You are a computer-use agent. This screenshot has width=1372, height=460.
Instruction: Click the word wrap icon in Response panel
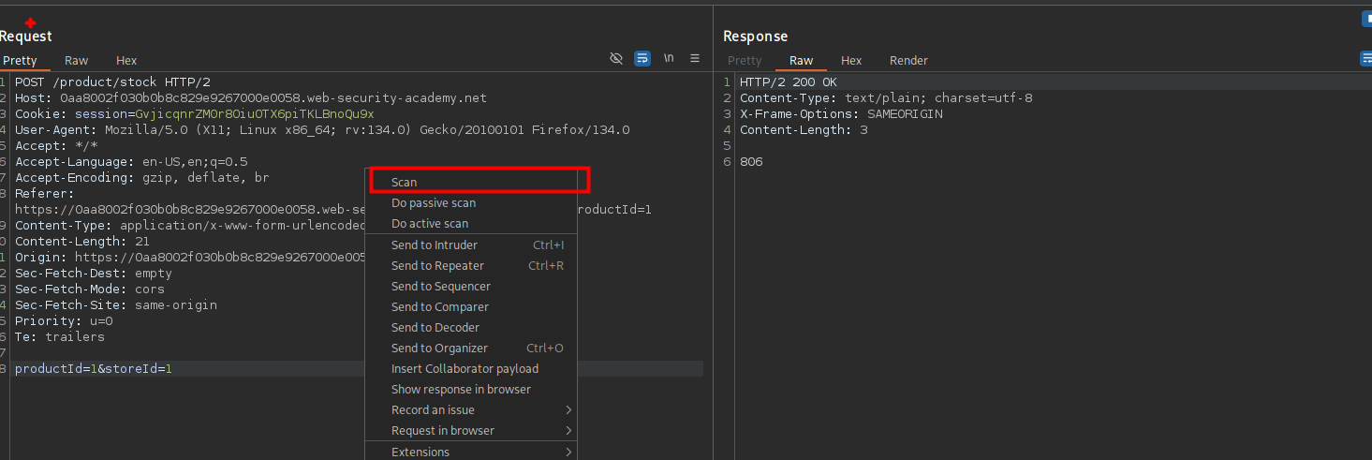[x=1365, y=58]
